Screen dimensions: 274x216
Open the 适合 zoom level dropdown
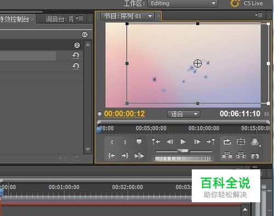pos(184,114)
